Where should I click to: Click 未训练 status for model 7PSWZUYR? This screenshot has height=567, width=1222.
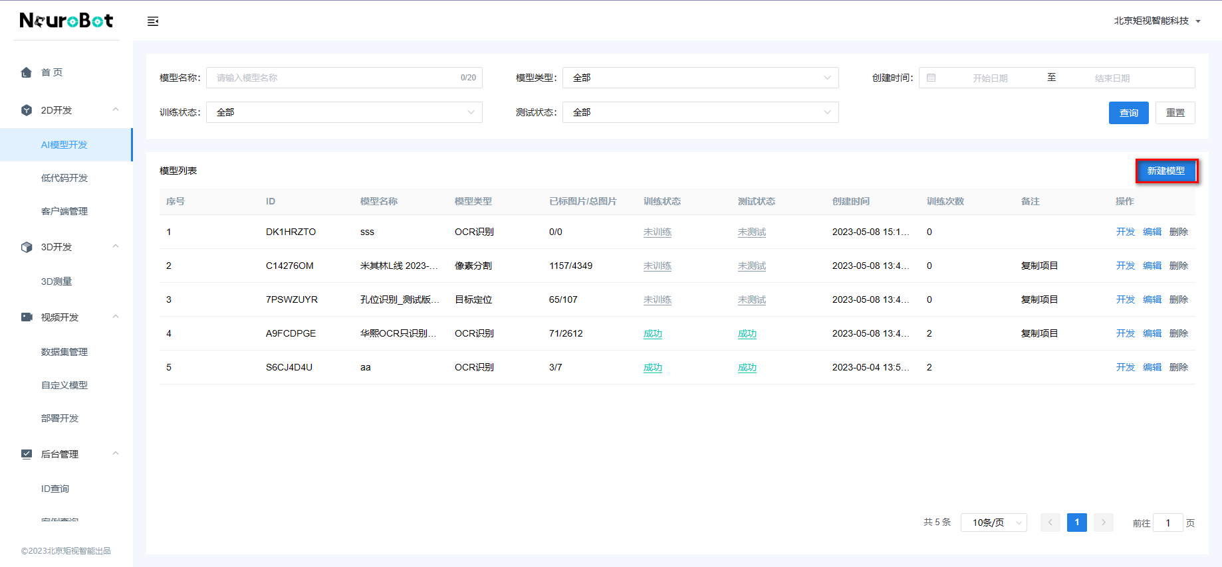658,299
